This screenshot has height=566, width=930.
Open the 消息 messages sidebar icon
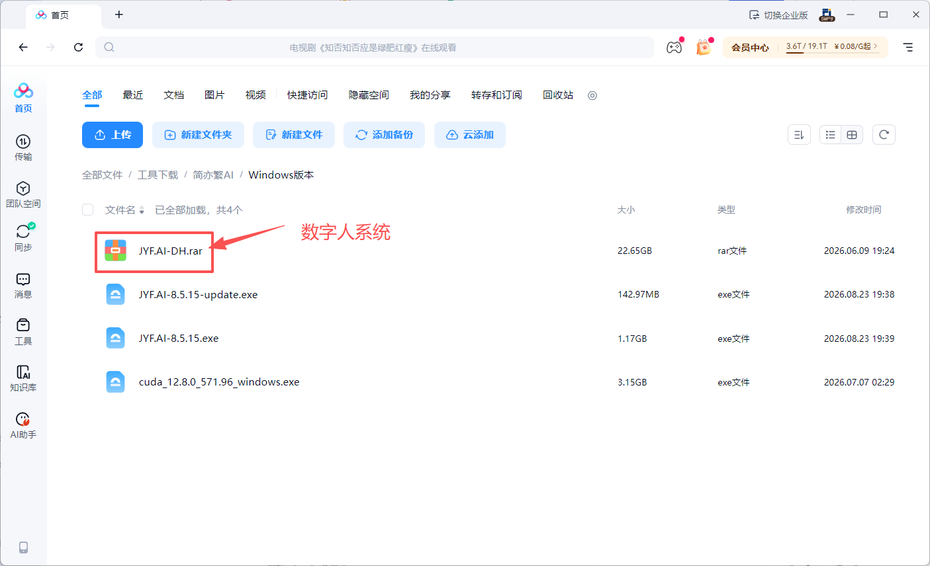(x=23, y=285)
